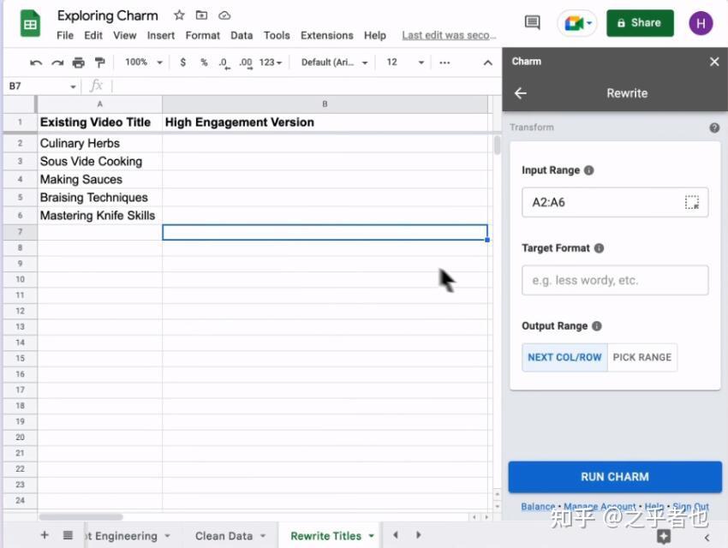Decrease decimal places
728x548 pixels.
tap(222, 62)
